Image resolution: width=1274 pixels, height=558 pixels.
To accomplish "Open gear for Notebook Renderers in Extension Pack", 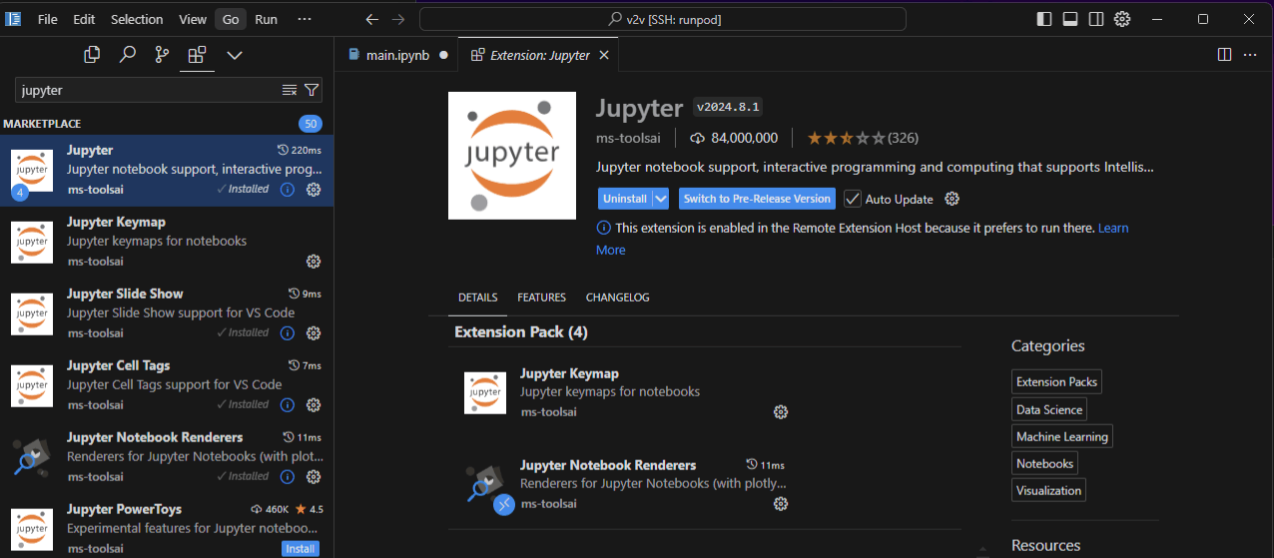I will coord(781,504).
